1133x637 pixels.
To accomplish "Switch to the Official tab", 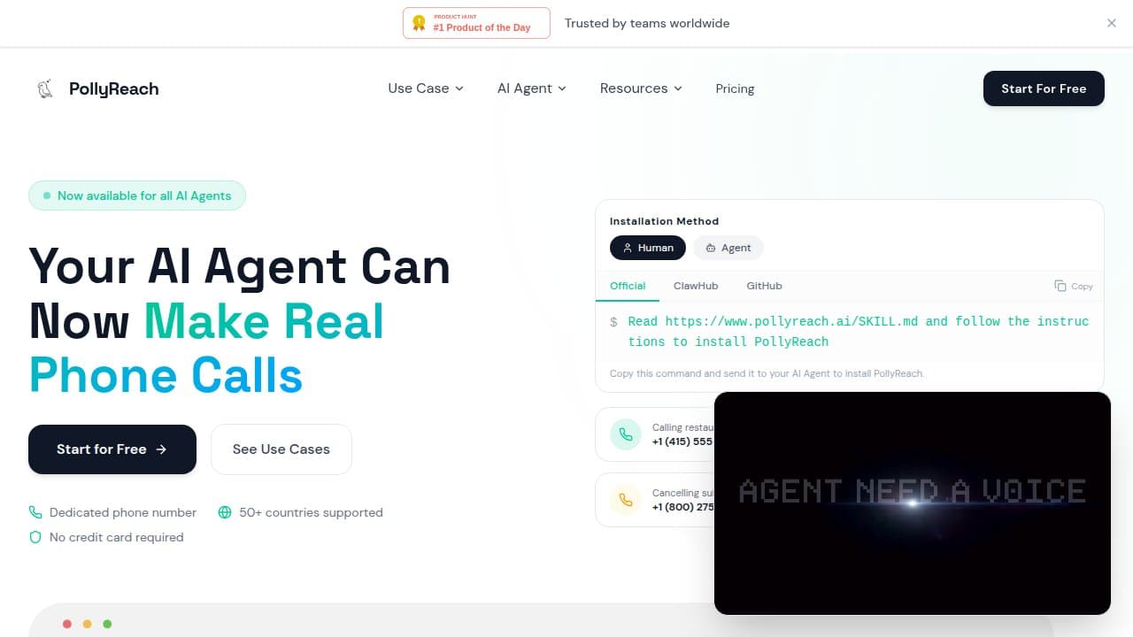I will [x=628, y=286].
